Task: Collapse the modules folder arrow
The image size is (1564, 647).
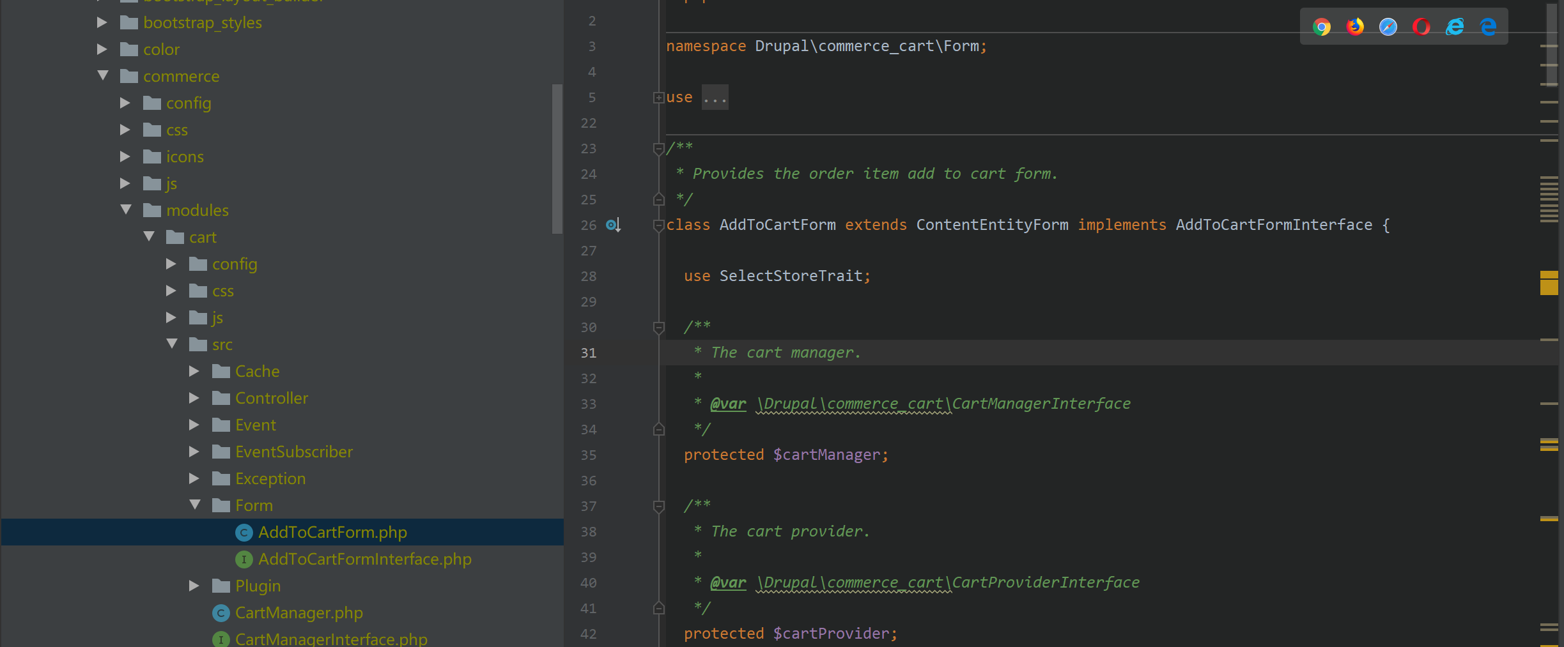Action: [126, 209]
